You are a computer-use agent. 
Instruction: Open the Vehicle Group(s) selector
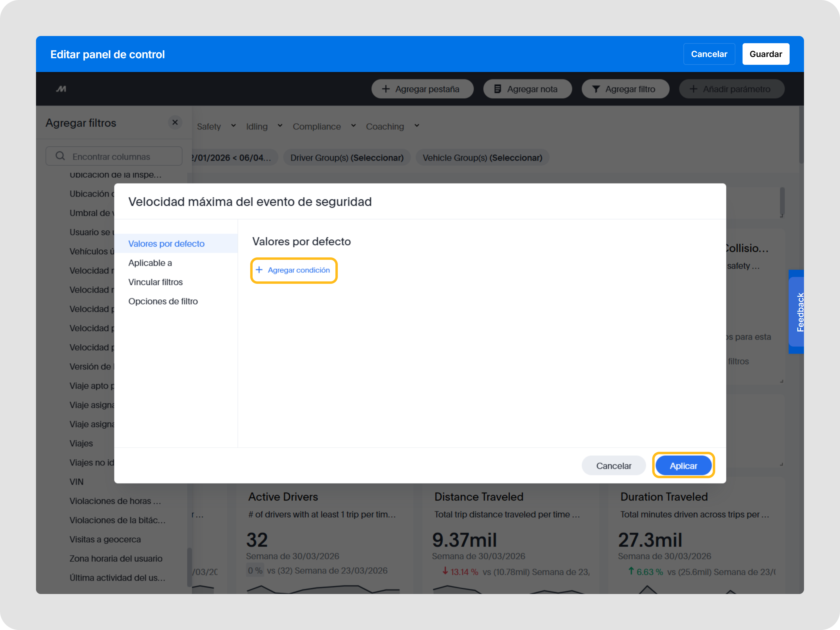coord(482,157)
